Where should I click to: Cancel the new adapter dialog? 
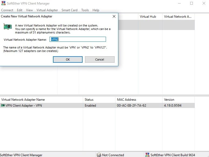(x=100, y=59)
